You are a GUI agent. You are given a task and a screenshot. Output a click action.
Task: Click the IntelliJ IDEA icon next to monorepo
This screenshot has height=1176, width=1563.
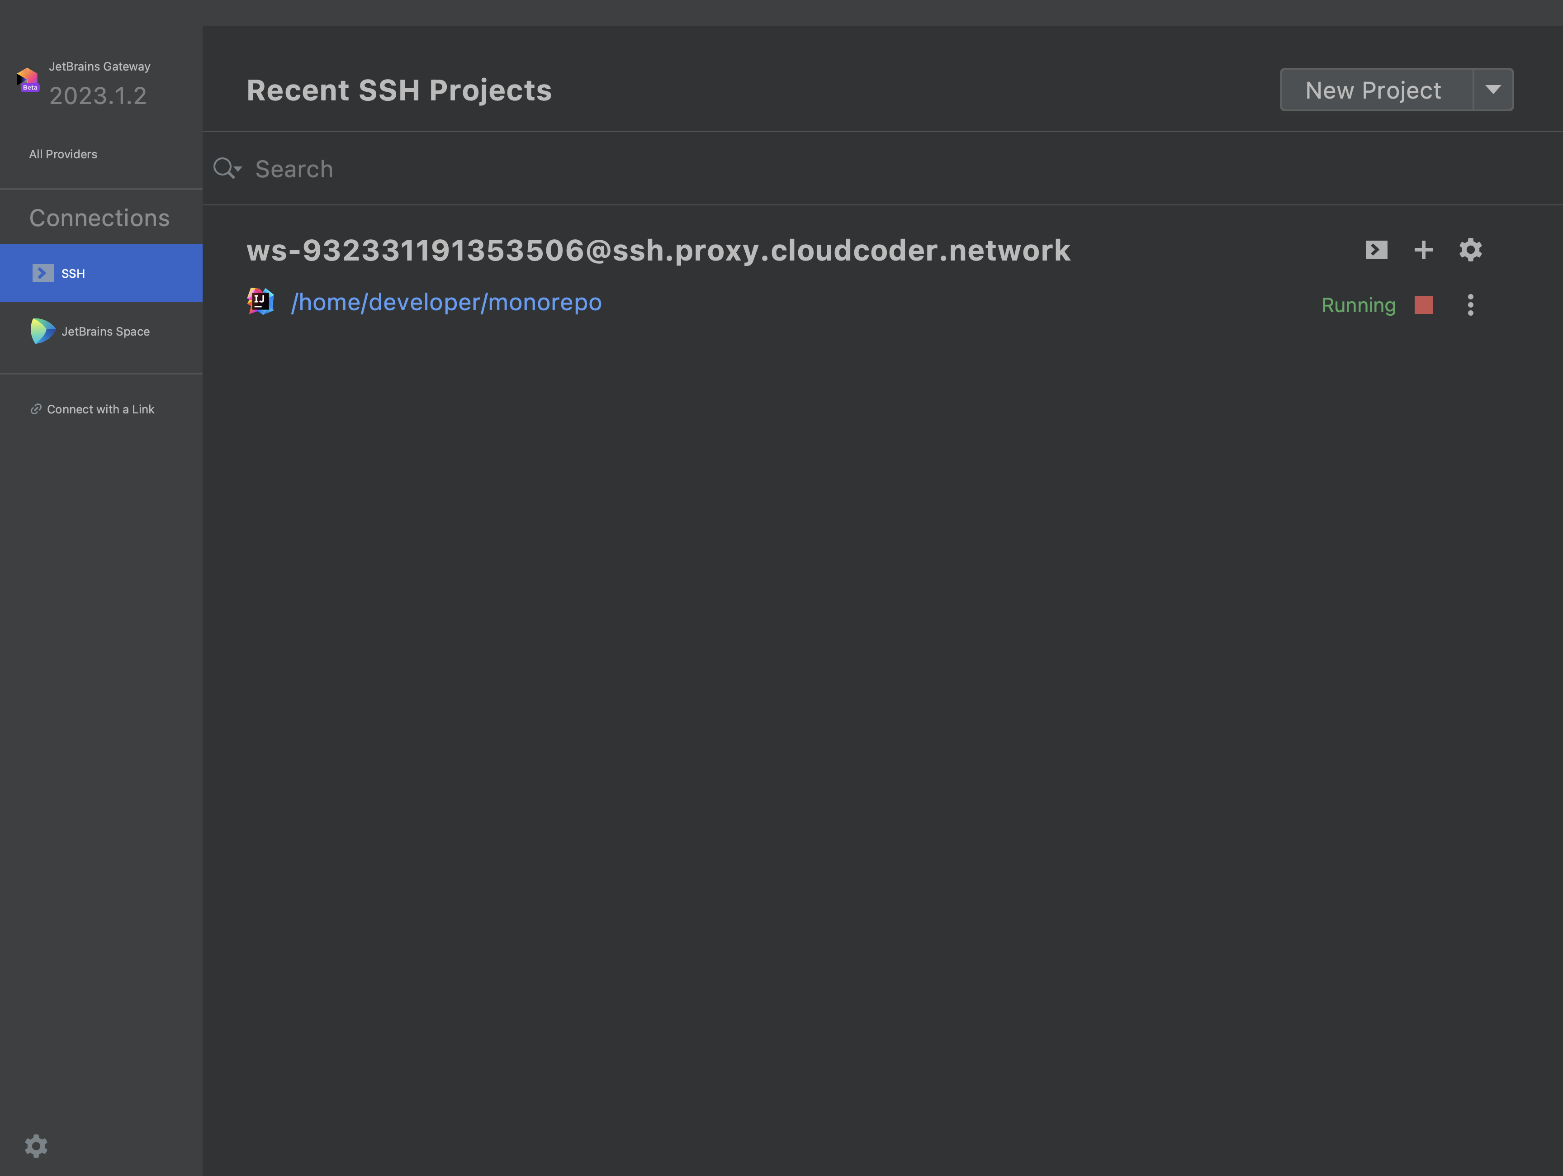click(x=260, y=300)
